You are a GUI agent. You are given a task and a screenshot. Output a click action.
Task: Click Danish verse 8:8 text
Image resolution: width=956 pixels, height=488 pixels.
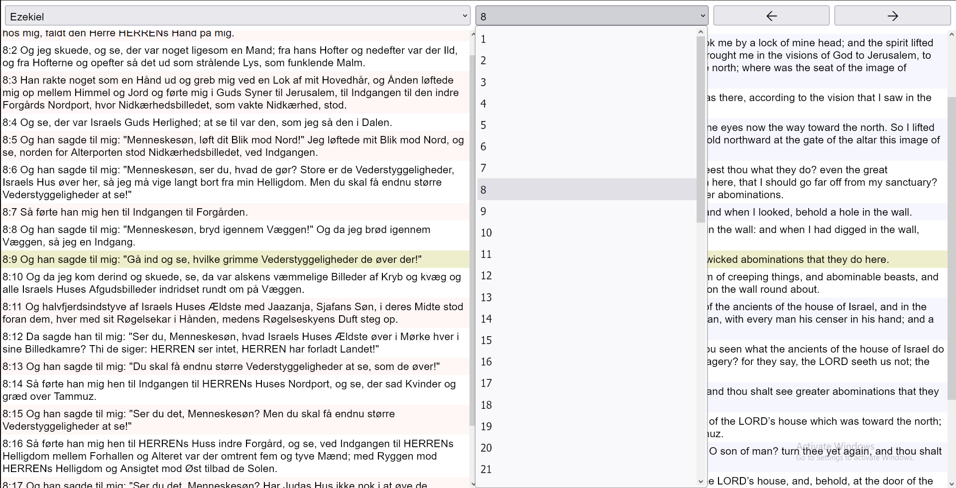(235, 236)
